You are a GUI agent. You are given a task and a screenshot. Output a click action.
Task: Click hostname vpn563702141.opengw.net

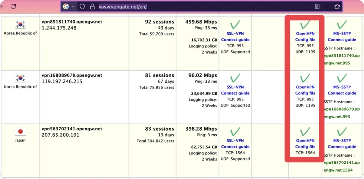72,129
